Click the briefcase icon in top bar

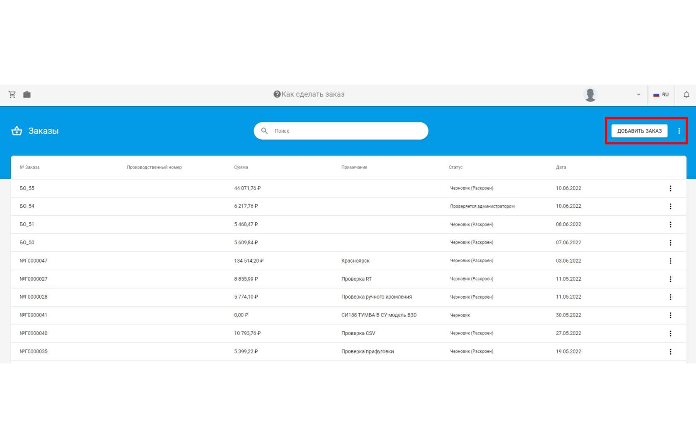27,95
